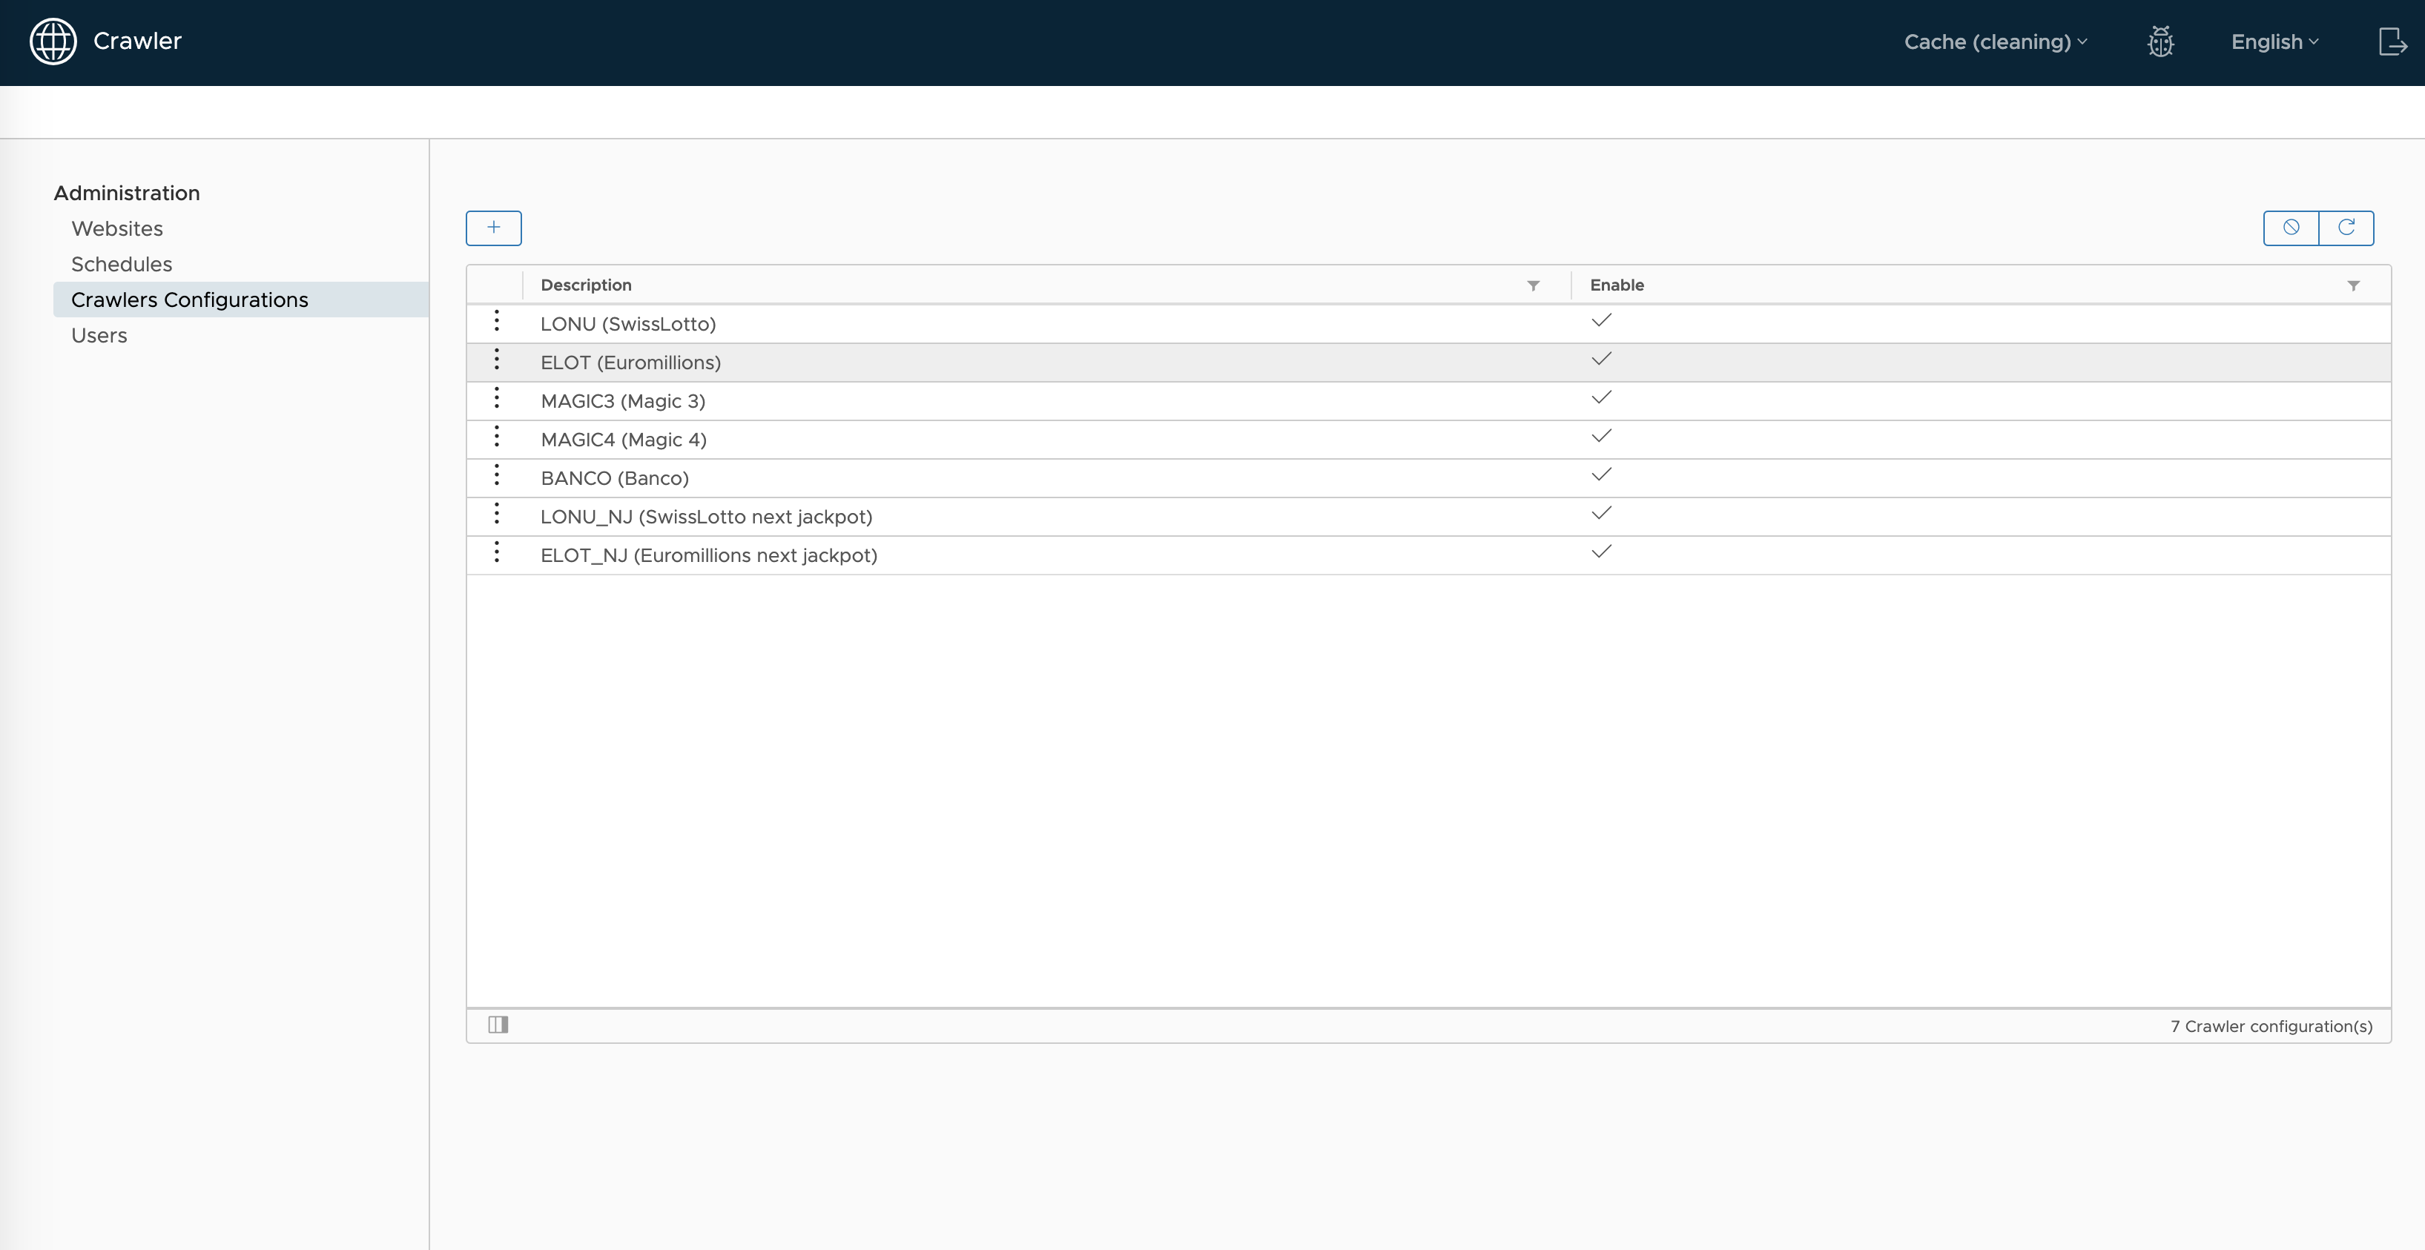Screen dimensions: 2425x1250
Task: Open the Enable column filter
Action: pos(2352,285)
